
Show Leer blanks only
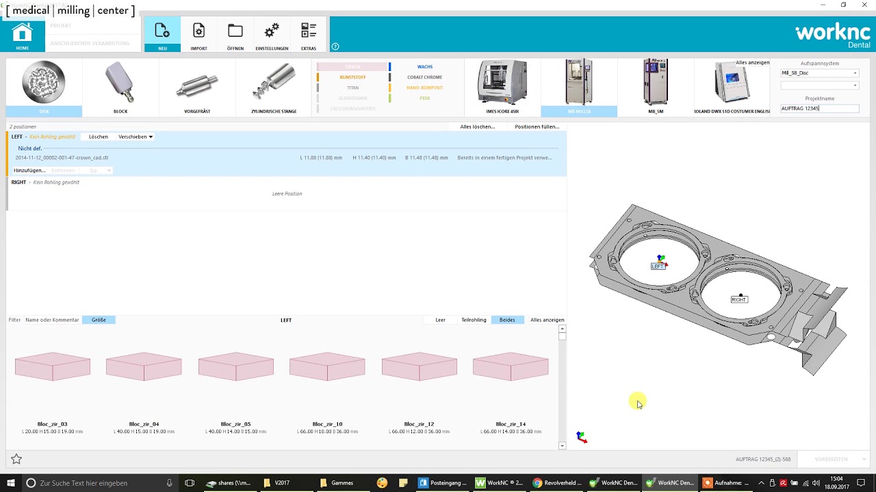(x=440, y=320)
